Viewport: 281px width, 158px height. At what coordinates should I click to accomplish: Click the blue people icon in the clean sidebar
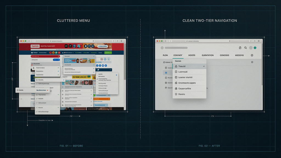click(166, 73)
